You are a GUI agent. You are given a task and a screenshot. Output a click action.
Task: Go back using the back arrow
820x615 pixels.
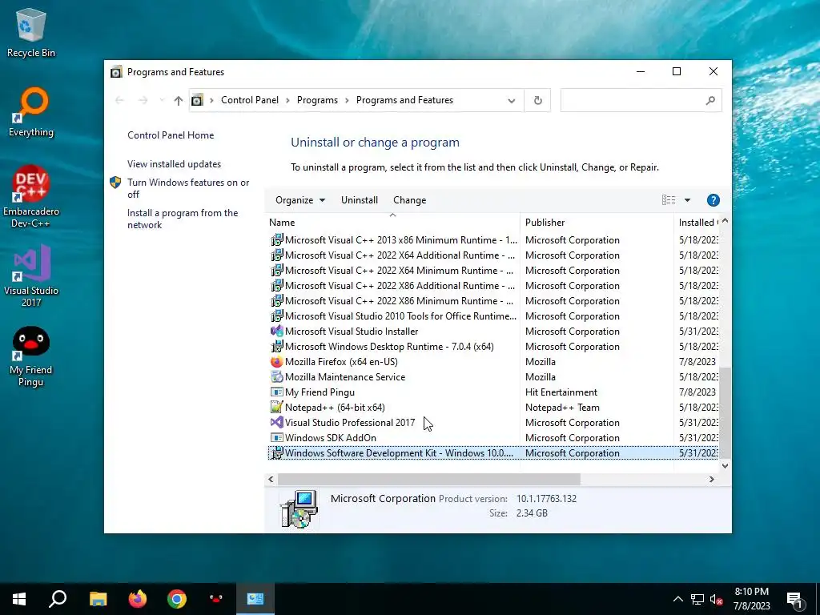coord(119,100)
